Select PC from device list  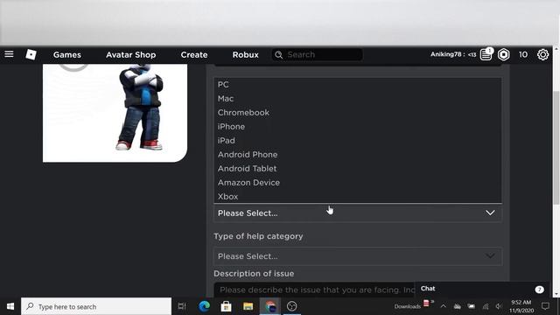358,85
